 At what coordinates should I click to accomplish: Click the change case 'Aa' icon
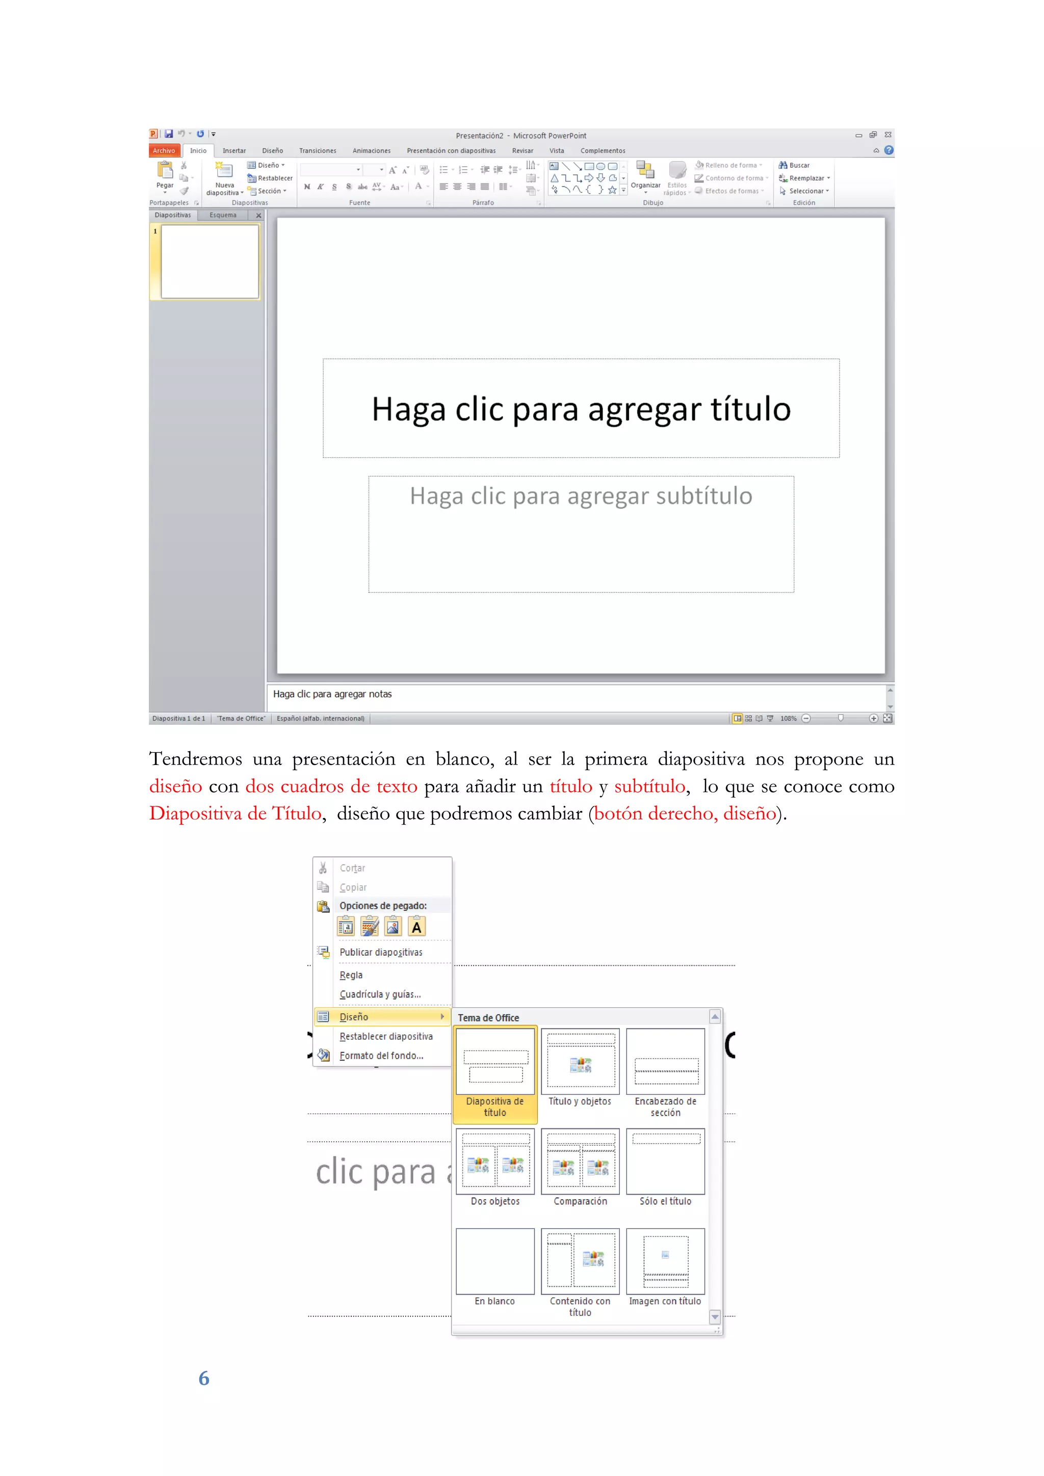[x=395, y=187]
